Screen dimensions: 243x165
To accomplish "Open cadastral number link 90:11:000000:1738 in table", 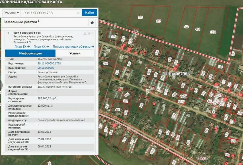I will [x=49, y=64].
